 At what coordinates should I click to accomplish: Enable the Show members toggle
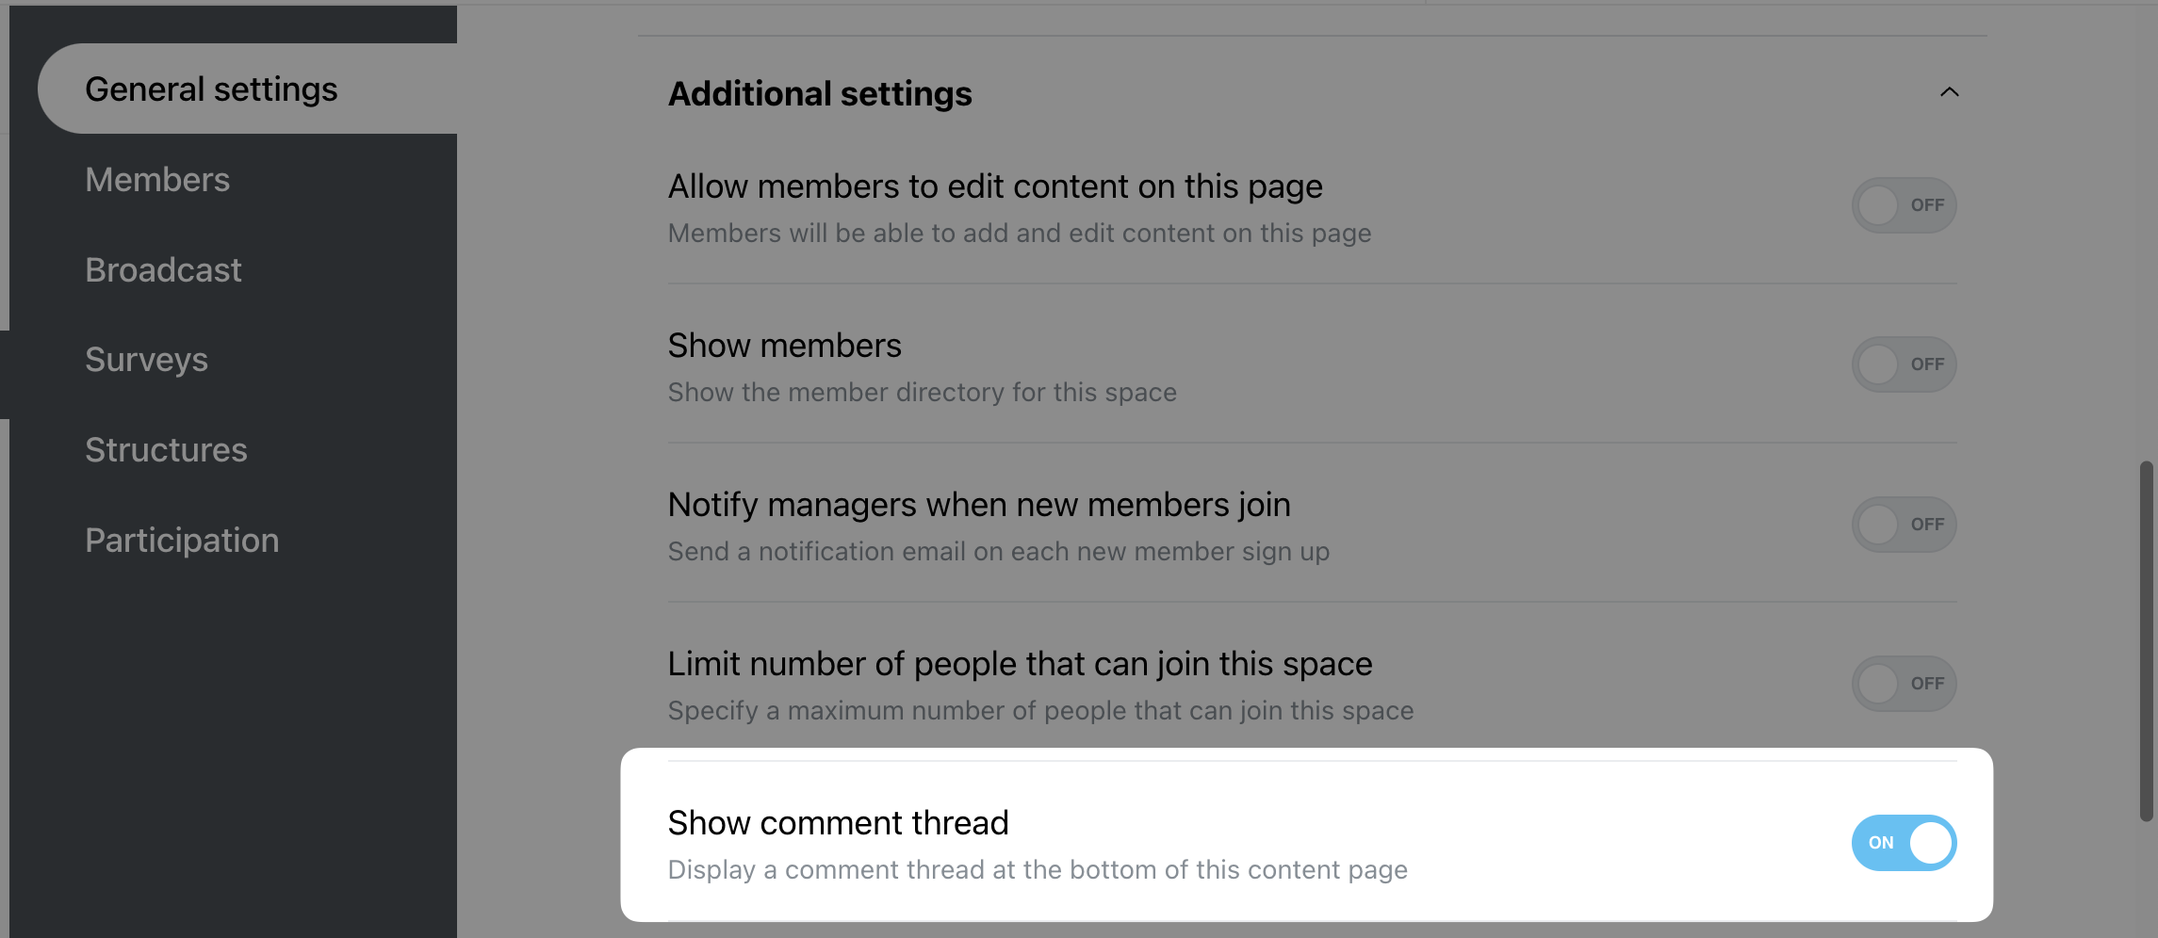[x=1904, y=364]
